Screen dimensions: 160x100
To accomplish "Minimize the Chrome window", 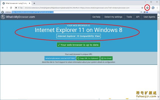I will (145, 2).
